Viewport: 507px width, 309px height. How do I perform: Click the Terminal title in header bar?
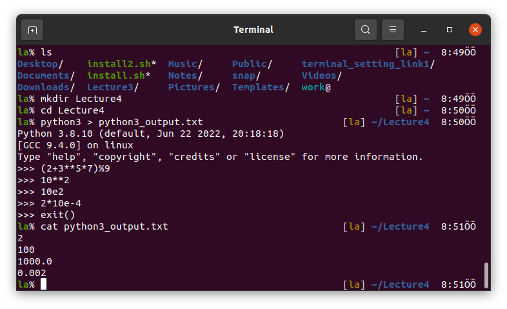click(x=253, y=30)
